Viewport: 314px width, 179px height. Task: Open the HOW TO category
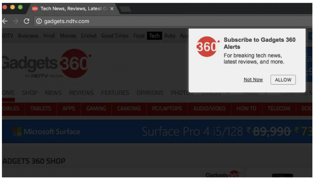coord(246,108)
